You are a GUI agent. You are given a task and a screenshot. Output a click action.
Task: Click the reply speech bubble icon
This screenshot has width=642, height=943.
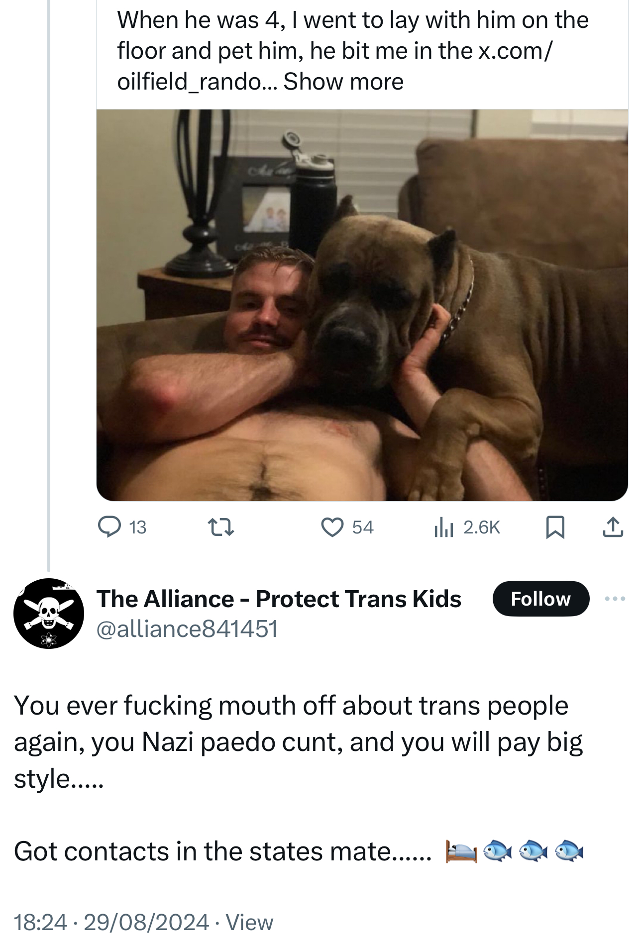click(109, 527)
